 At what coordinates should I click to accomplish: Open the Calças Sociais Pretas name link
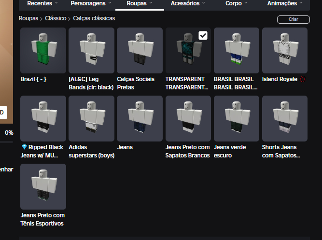point(136,83)
